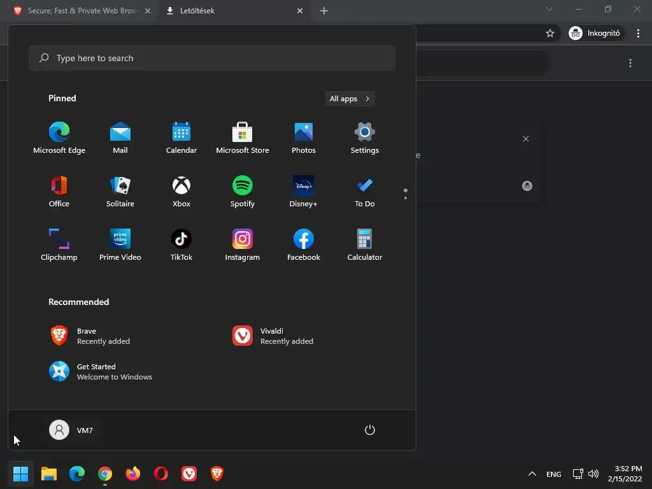Image resolution: width=652 pixels, height=489 pixels.
Task: Open Spotify from pinned apps
Action: click(243, 192)
